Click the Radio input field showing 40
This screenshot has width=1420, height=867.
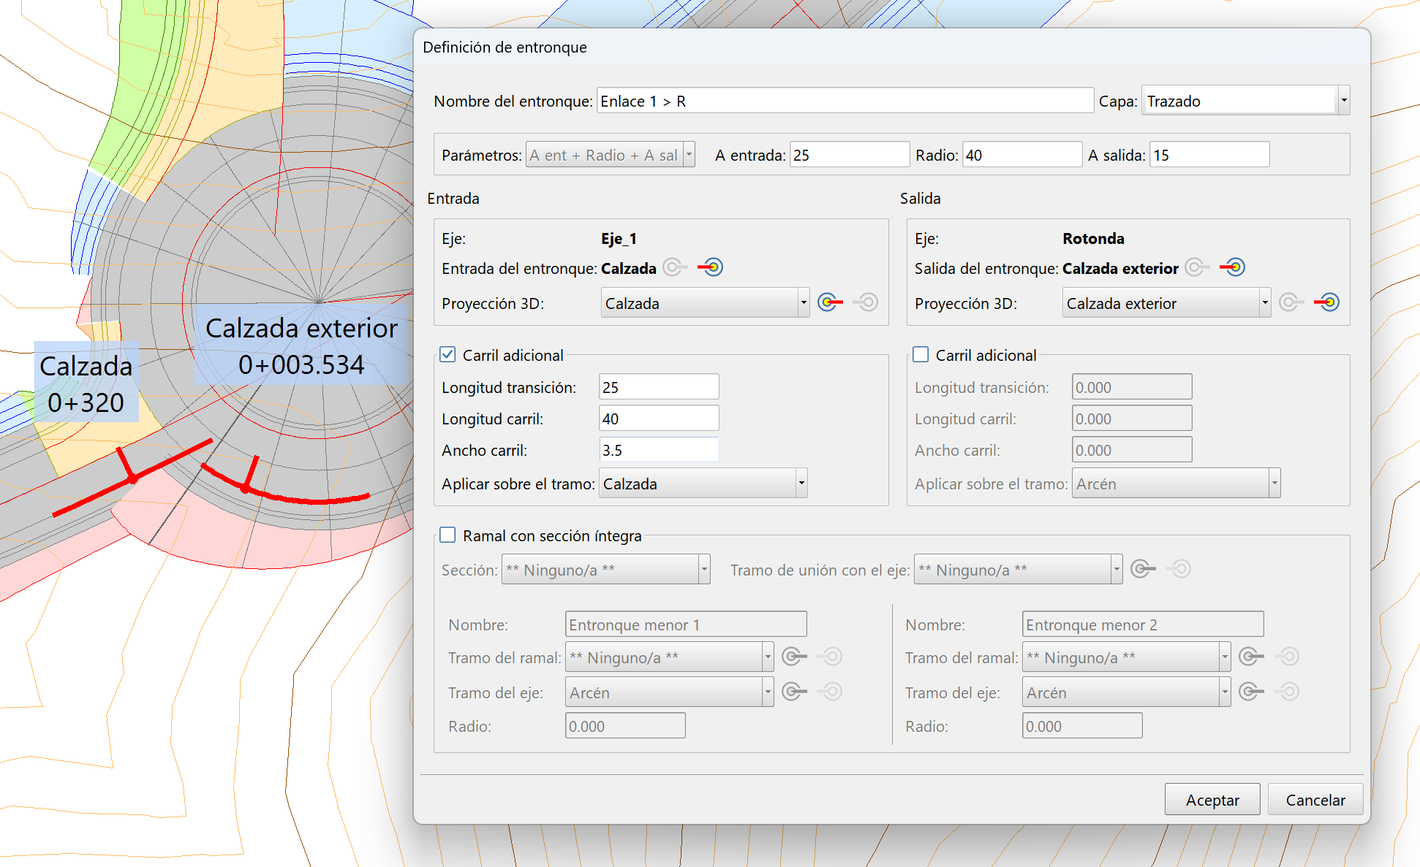(1021, 155)
